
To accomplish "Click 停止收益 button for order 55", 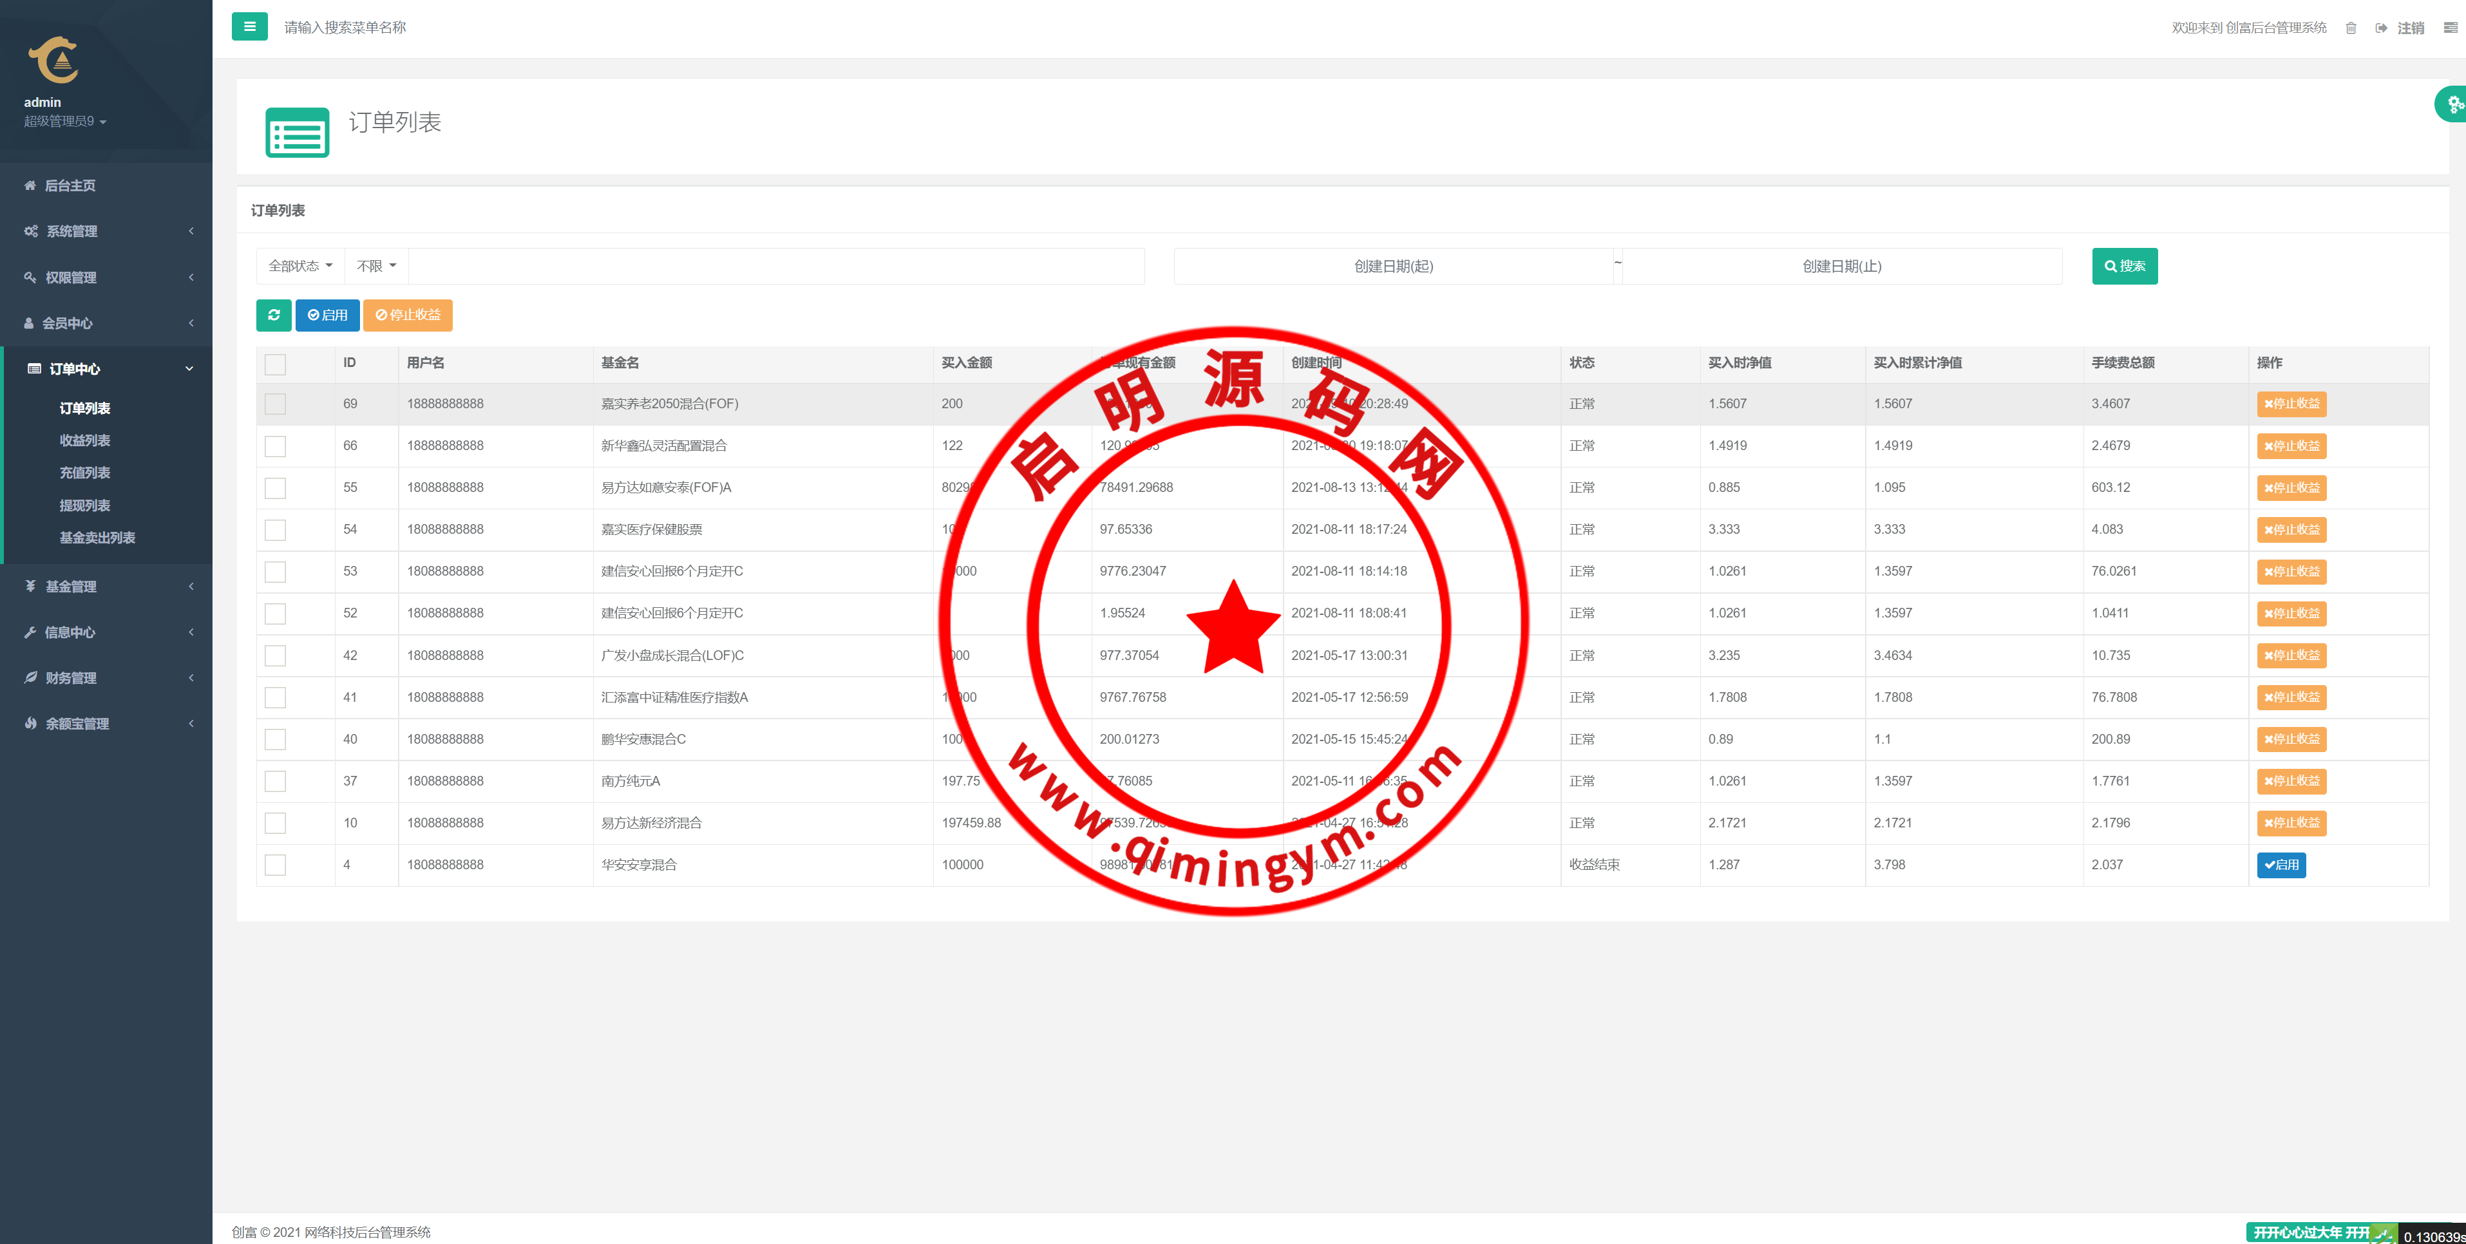I will tap(2291, 488).
